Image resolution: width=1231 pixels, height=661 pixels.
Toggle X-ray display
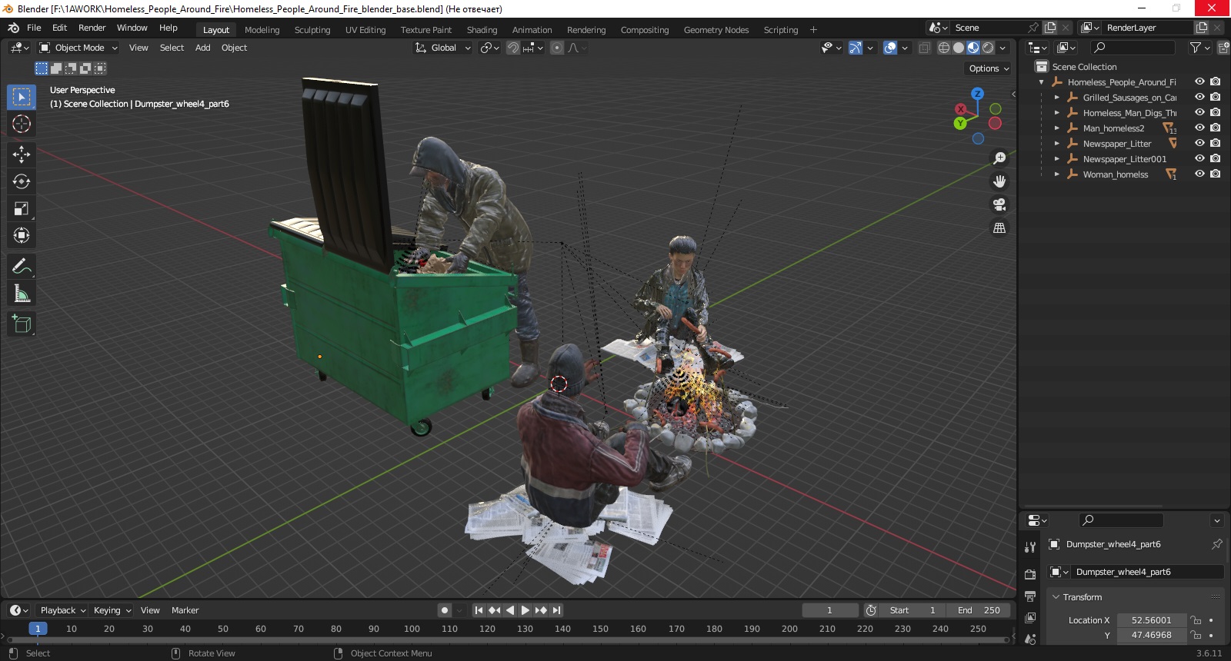coord(924,48)
